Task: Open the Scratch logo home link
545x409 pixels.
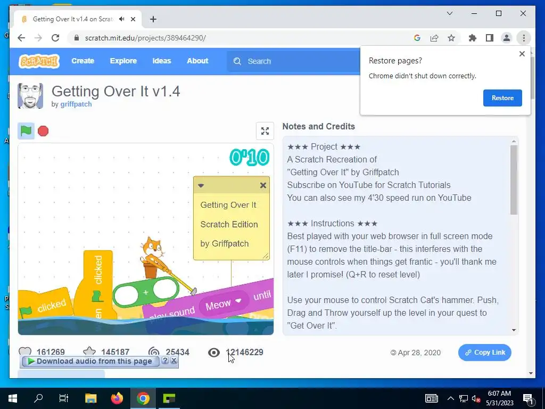Action: (39, 61)
